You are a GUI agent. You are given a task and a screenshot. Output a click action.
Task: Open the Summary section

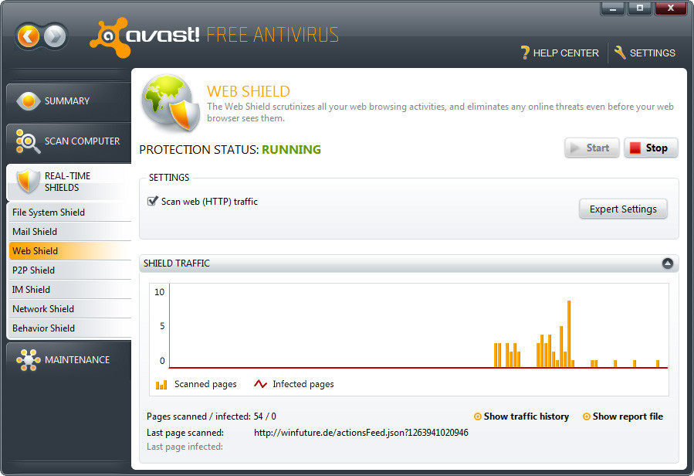[69, 101]
